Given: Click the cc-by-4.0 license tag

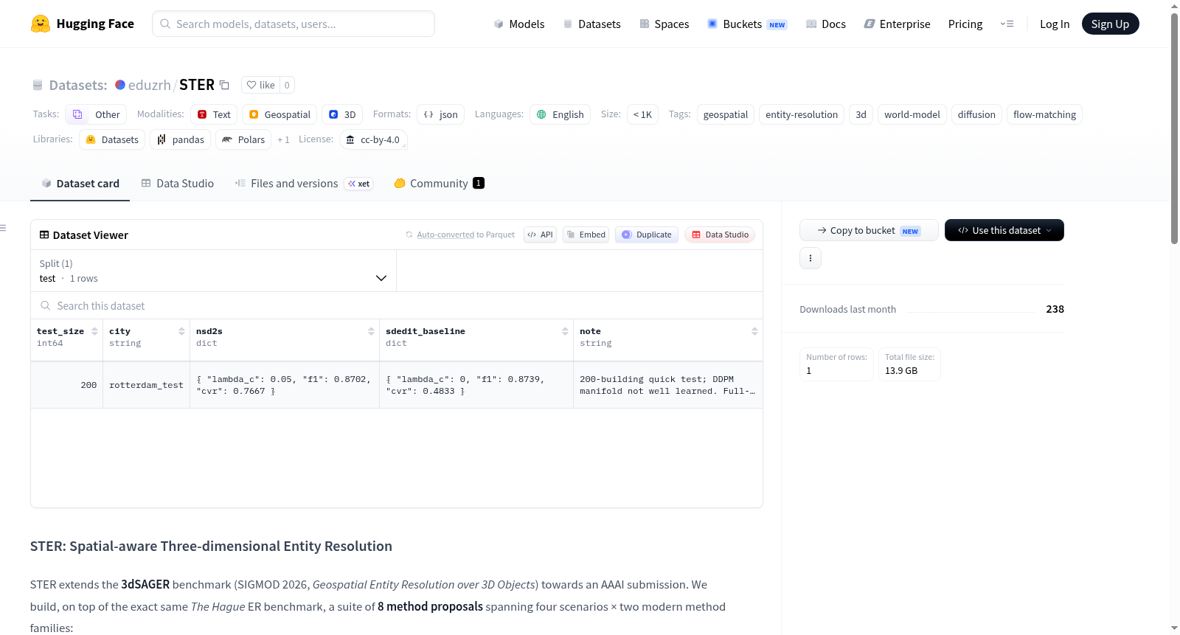Looking at the screenshot, I should tap(373, 139).
